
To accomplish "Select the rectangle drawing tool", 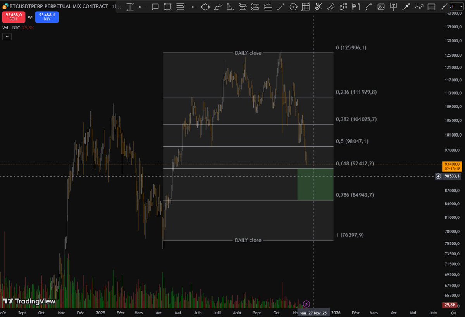I will pos(167,6).
